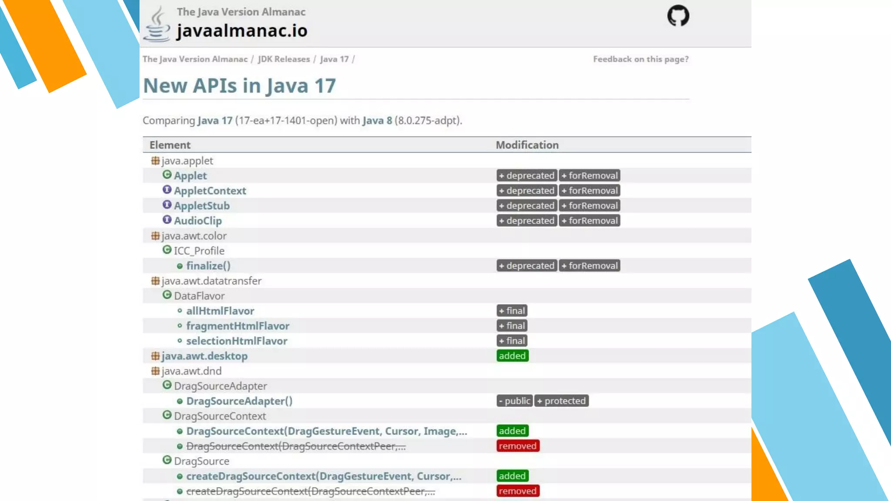Click the Java coffee cup logo
The image size is (891, 501).
pos(157,24)
